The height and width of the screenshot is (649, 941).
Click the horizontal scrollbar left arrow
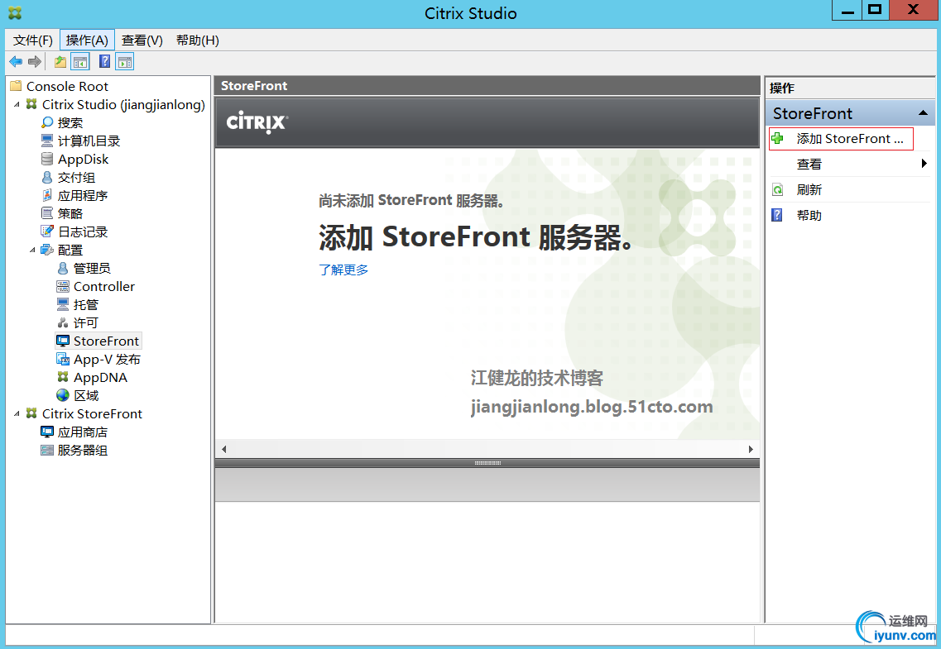(x=223, y=449)
